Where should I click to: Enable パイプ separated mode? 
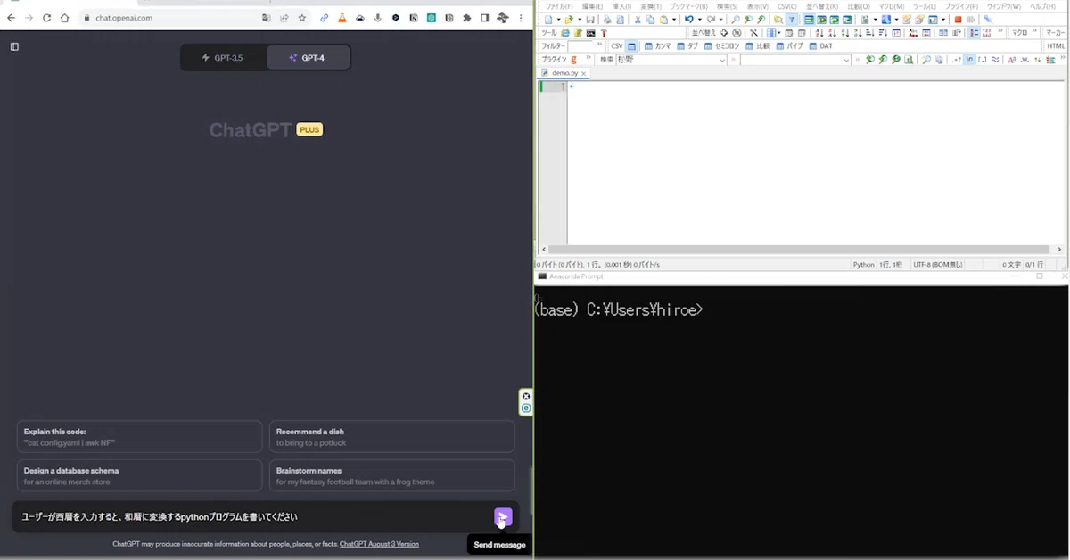tap(788, 46)
